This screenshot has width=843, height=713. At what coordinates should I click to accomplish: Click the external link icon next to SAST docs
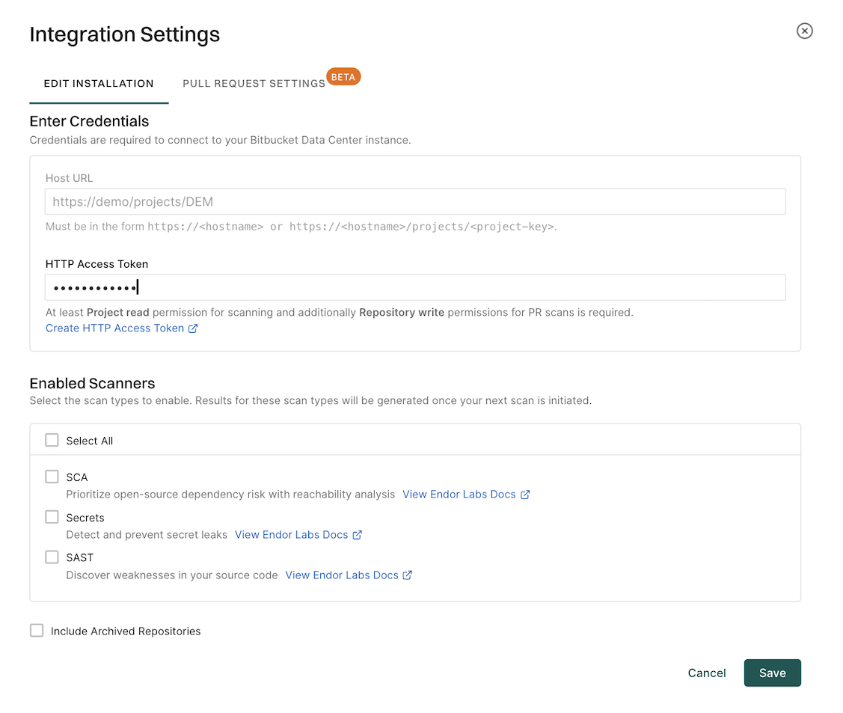408,575
